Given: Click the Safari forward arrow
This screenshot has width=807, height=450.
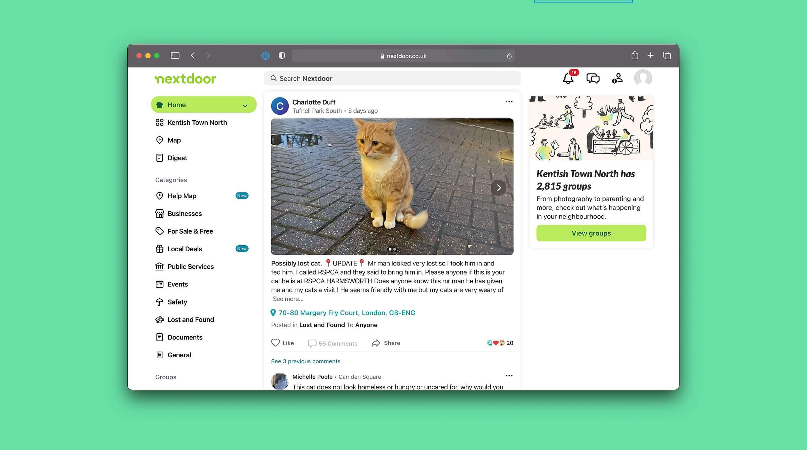Looking at the screenshot, I should 208,56.
